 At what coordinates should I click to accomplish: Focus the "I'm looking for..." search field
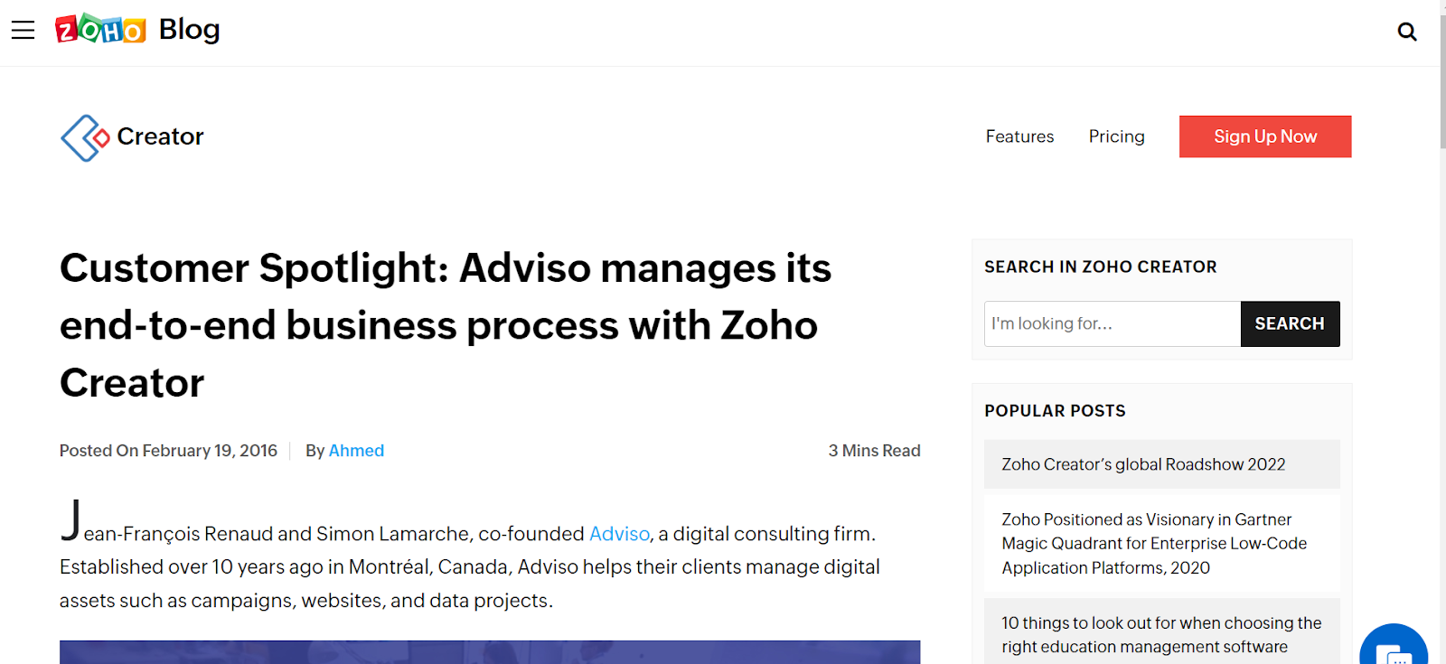tap(1112, 323)
